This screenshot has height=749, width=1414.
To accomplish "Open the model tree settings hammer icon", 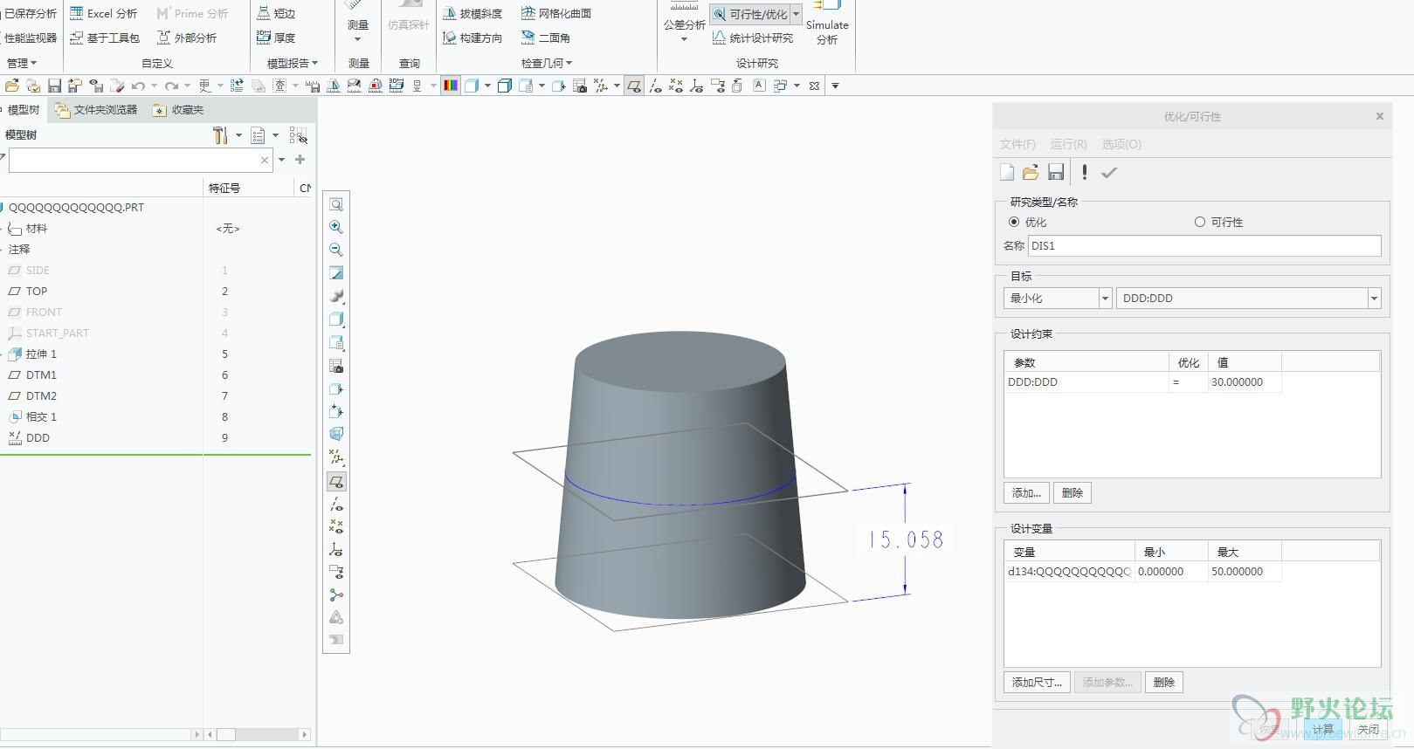I will (220, 135).
